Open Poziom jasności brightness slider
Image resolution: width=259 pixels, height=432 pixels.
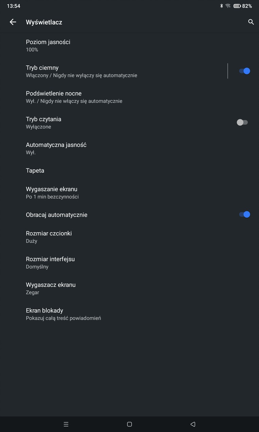tap(129, 46)
